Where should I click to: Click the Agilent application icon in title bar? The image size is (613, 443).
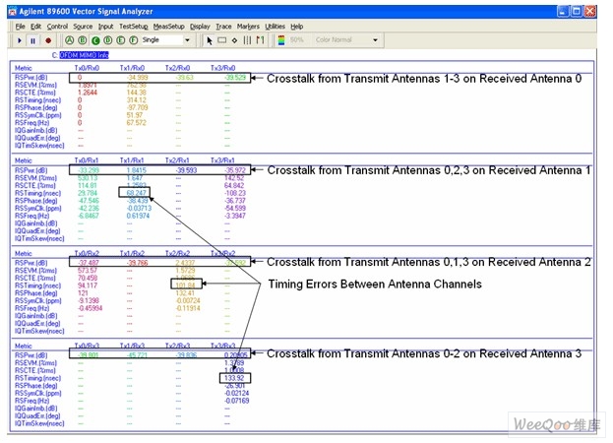[x=12, y=12]
